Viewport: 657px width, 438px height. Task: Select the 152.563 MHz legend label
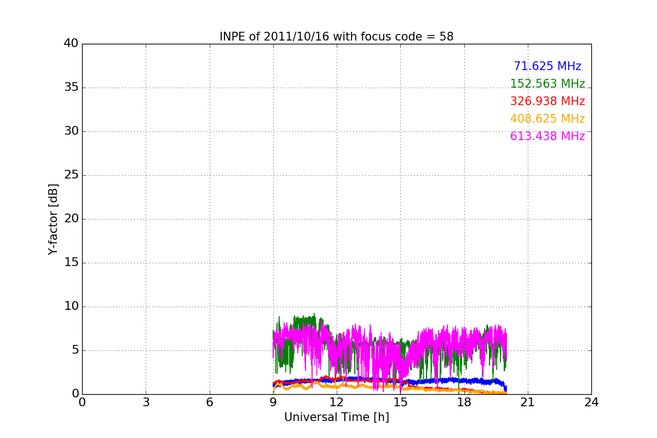click(547, 84)
